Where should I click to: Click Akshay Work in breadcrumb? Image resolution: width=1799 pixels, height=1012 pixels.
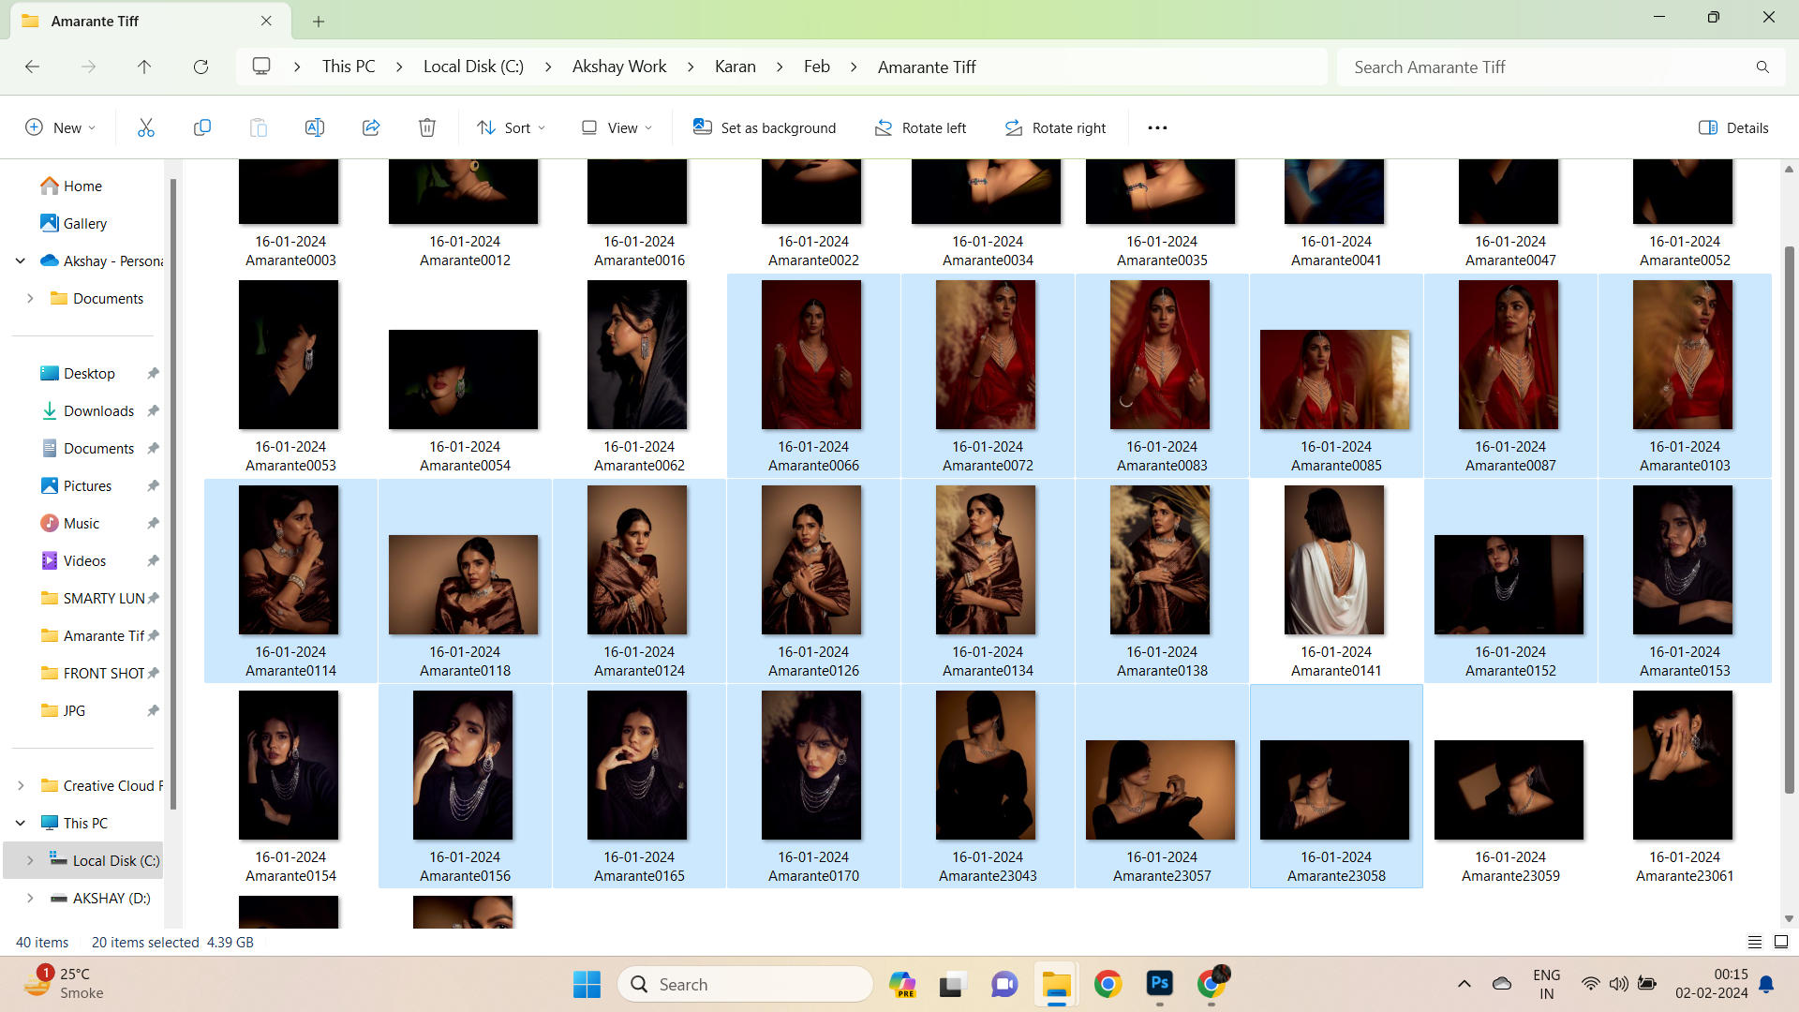(x=619, y=67)
